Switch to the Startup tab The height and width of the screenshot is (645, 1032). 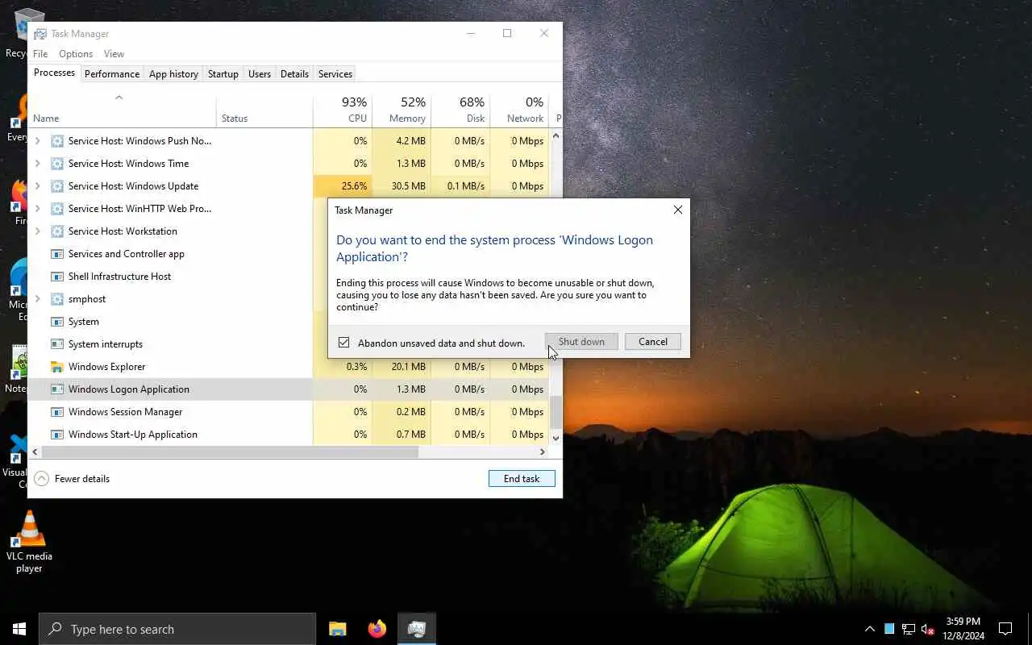pos(223,74)
